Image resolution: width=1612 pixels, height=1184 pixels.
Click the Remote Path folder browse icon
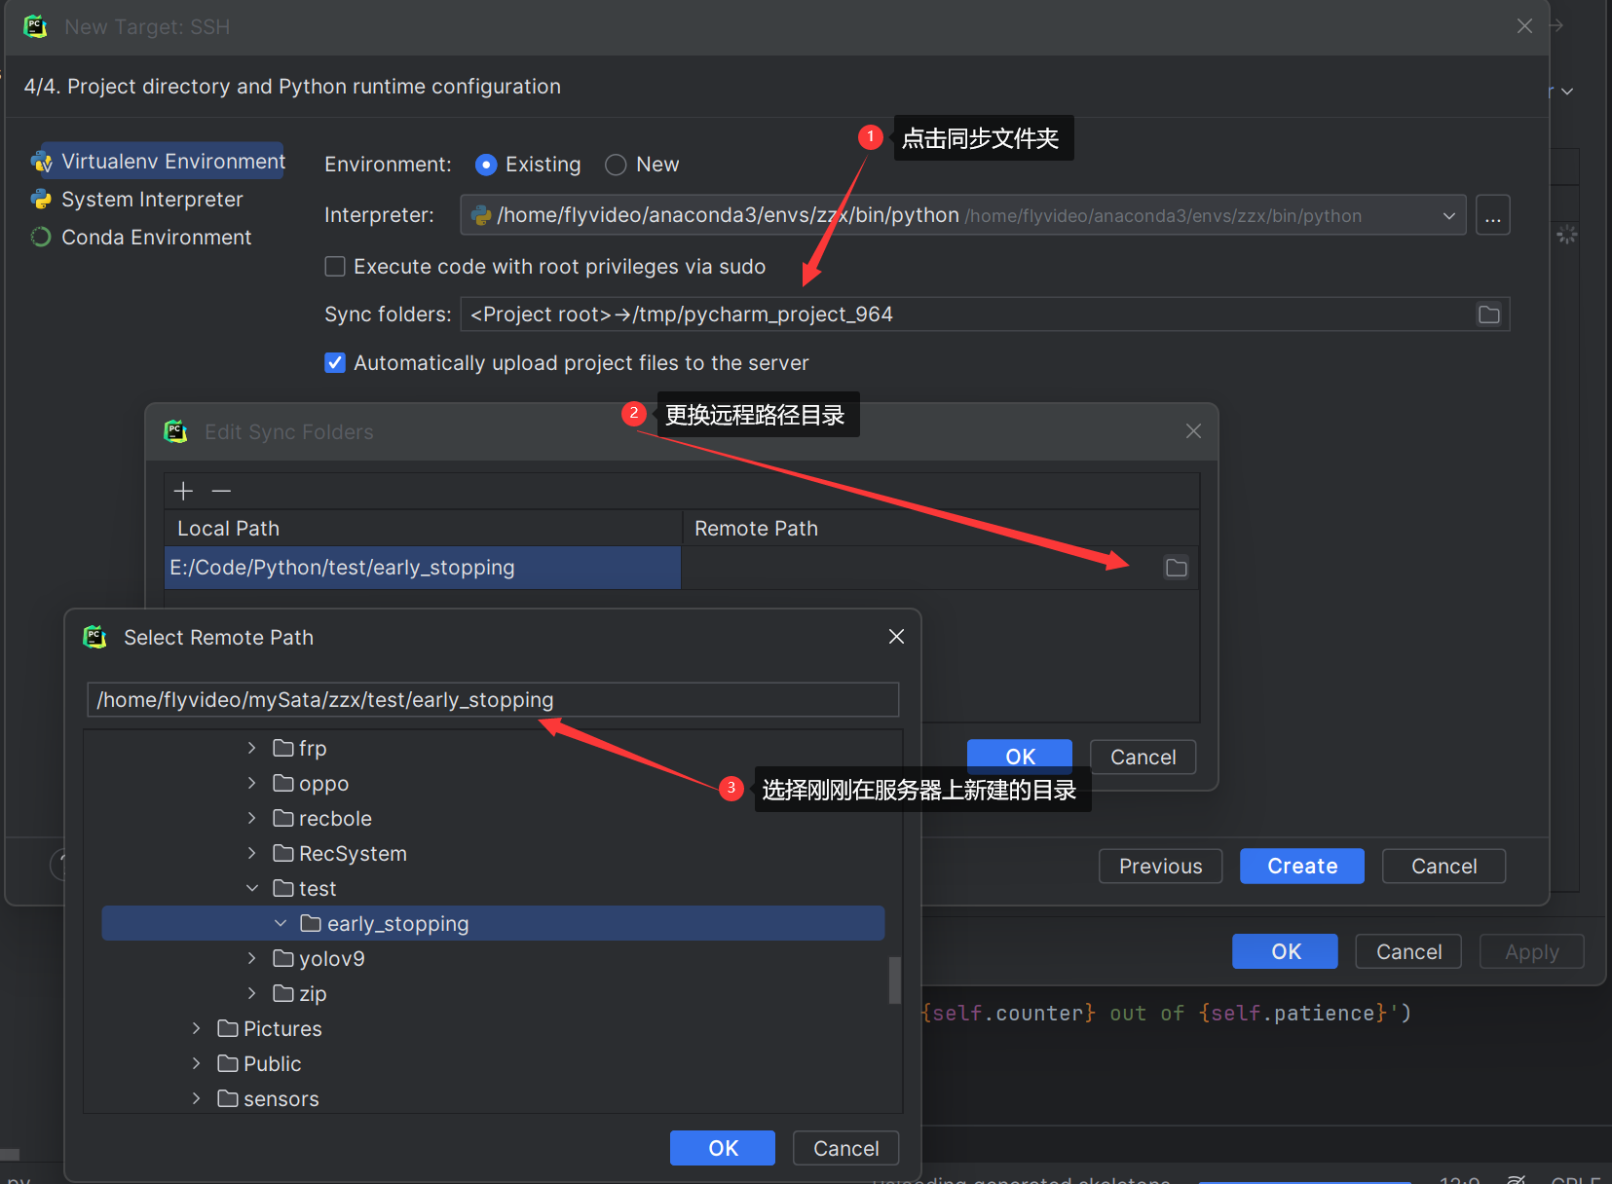(x=1176, y=568)
